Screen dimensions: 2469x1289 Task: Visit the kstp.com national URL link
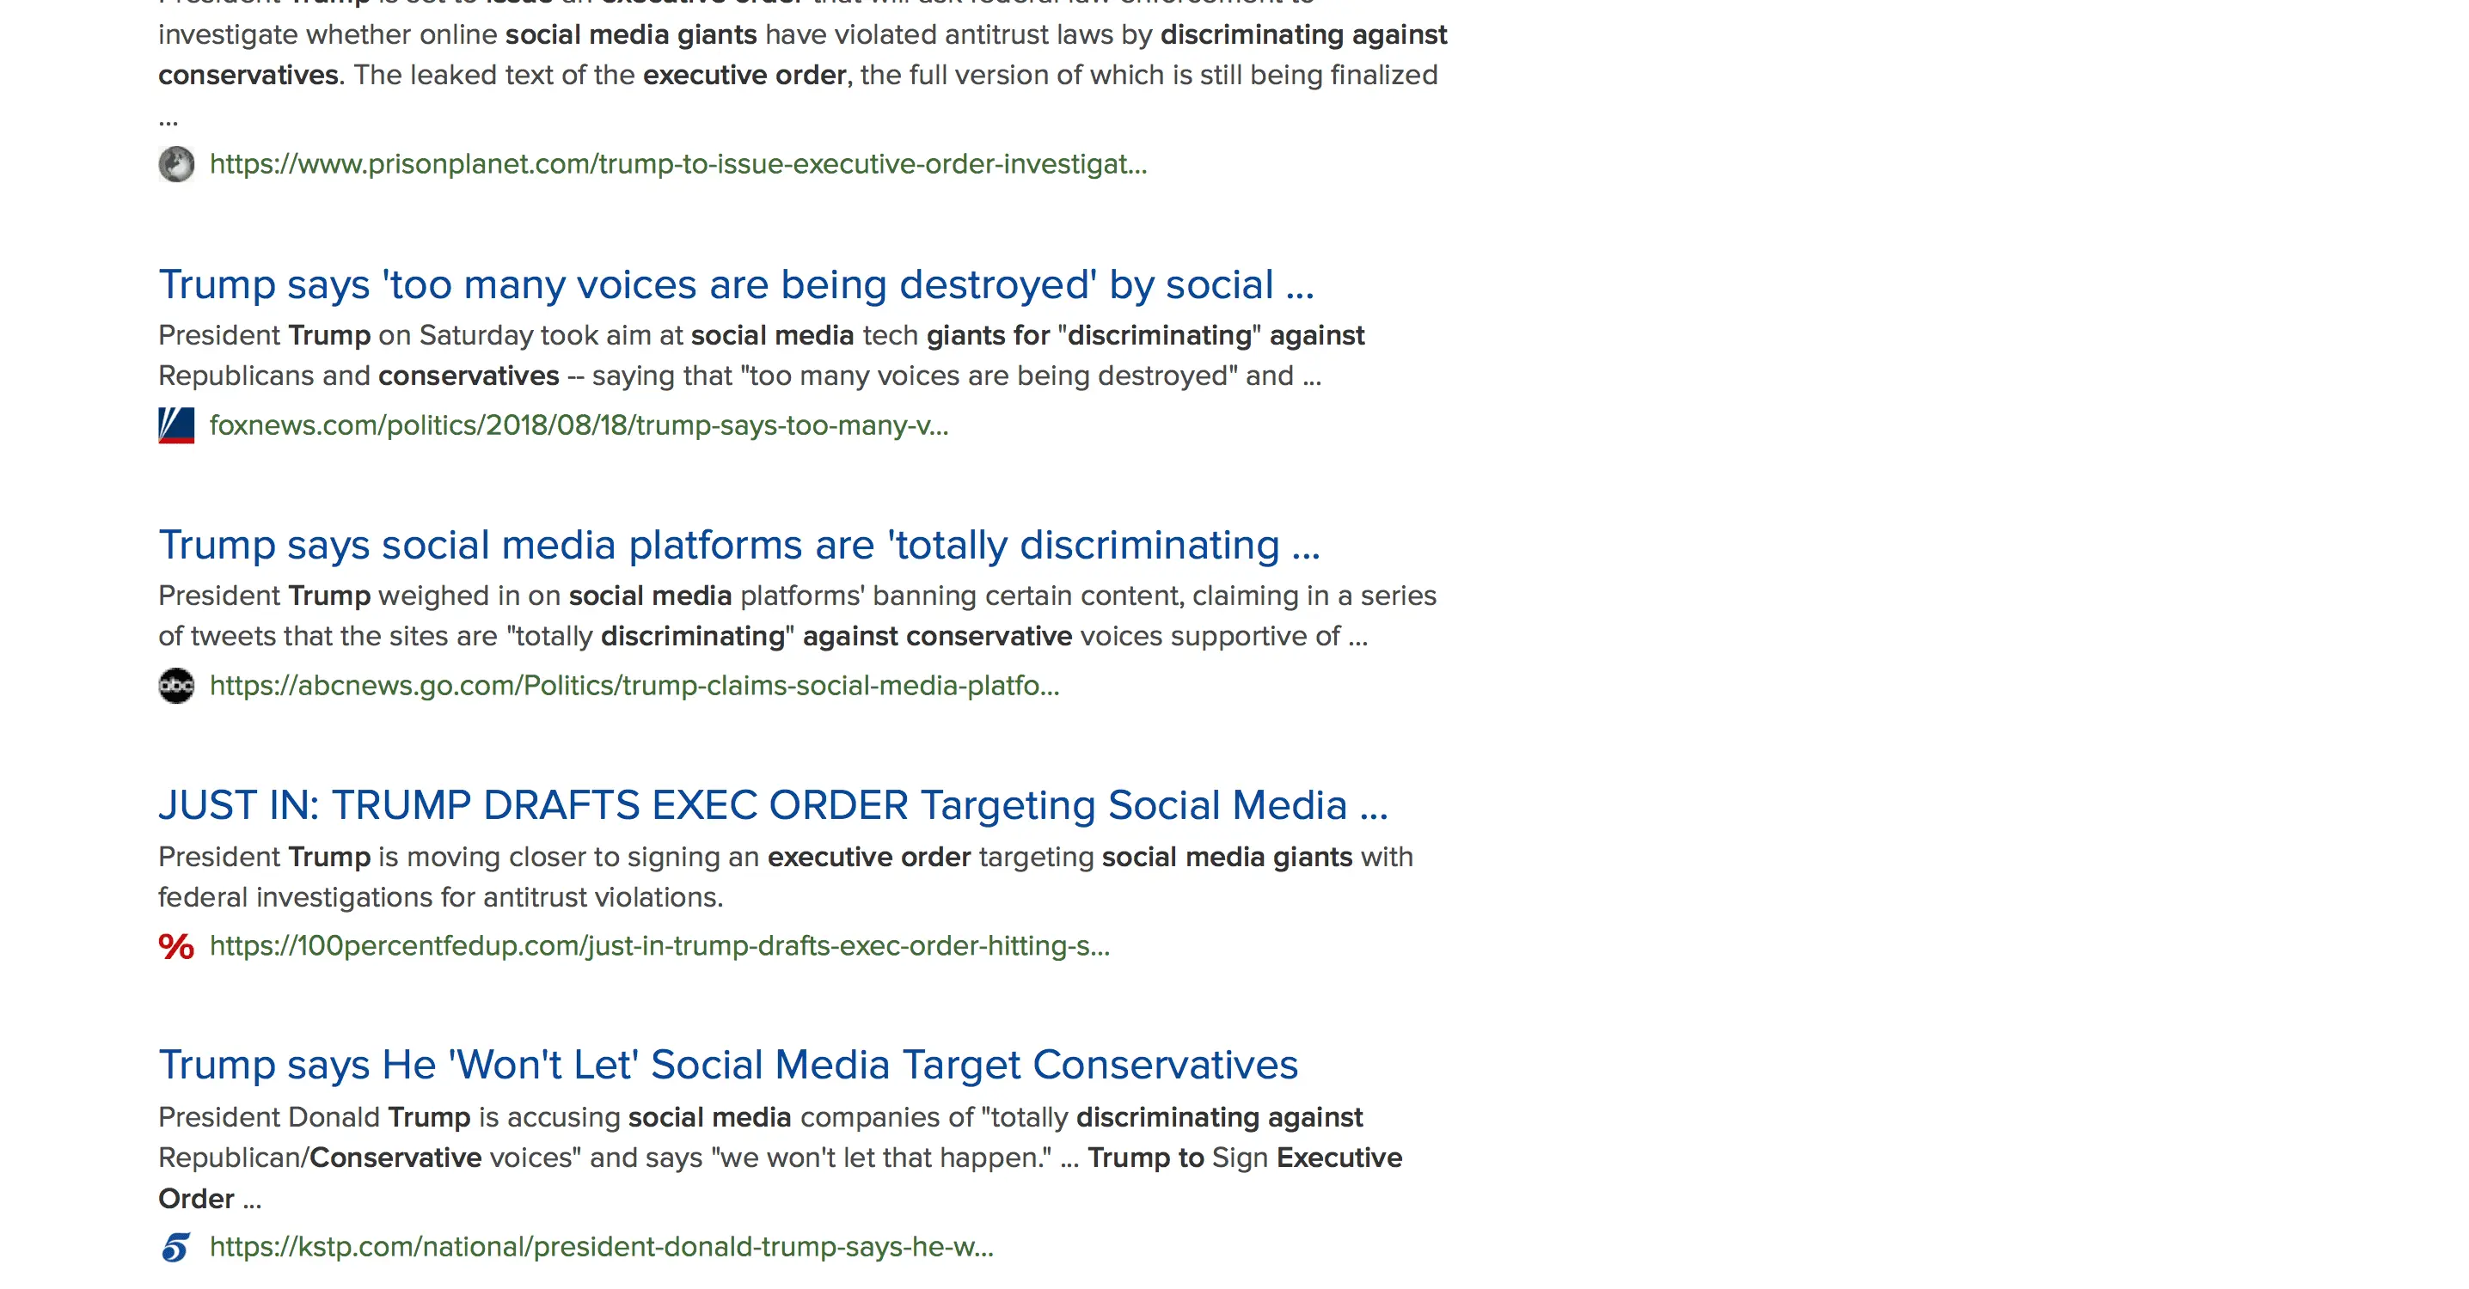pos(601,1247)
